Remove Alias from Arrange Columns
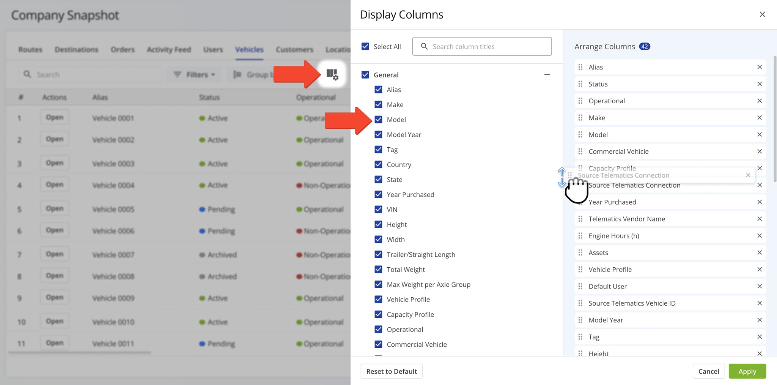 pyautogui.click(x=760, y=67)
